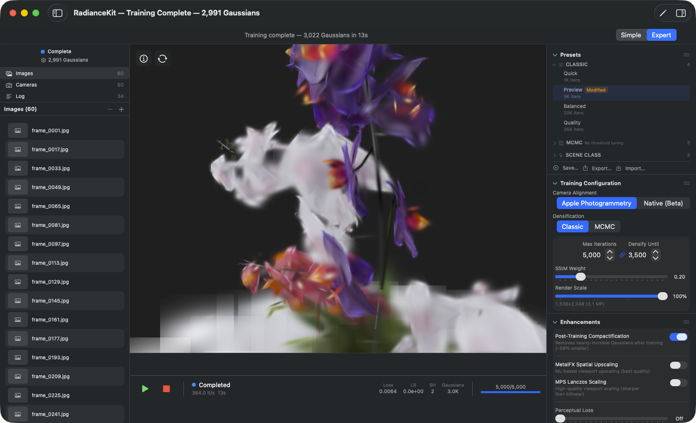The image size is (696, 423).
Task: Click the Max Iterations stepper arrows
Action: tap(609, 255)
